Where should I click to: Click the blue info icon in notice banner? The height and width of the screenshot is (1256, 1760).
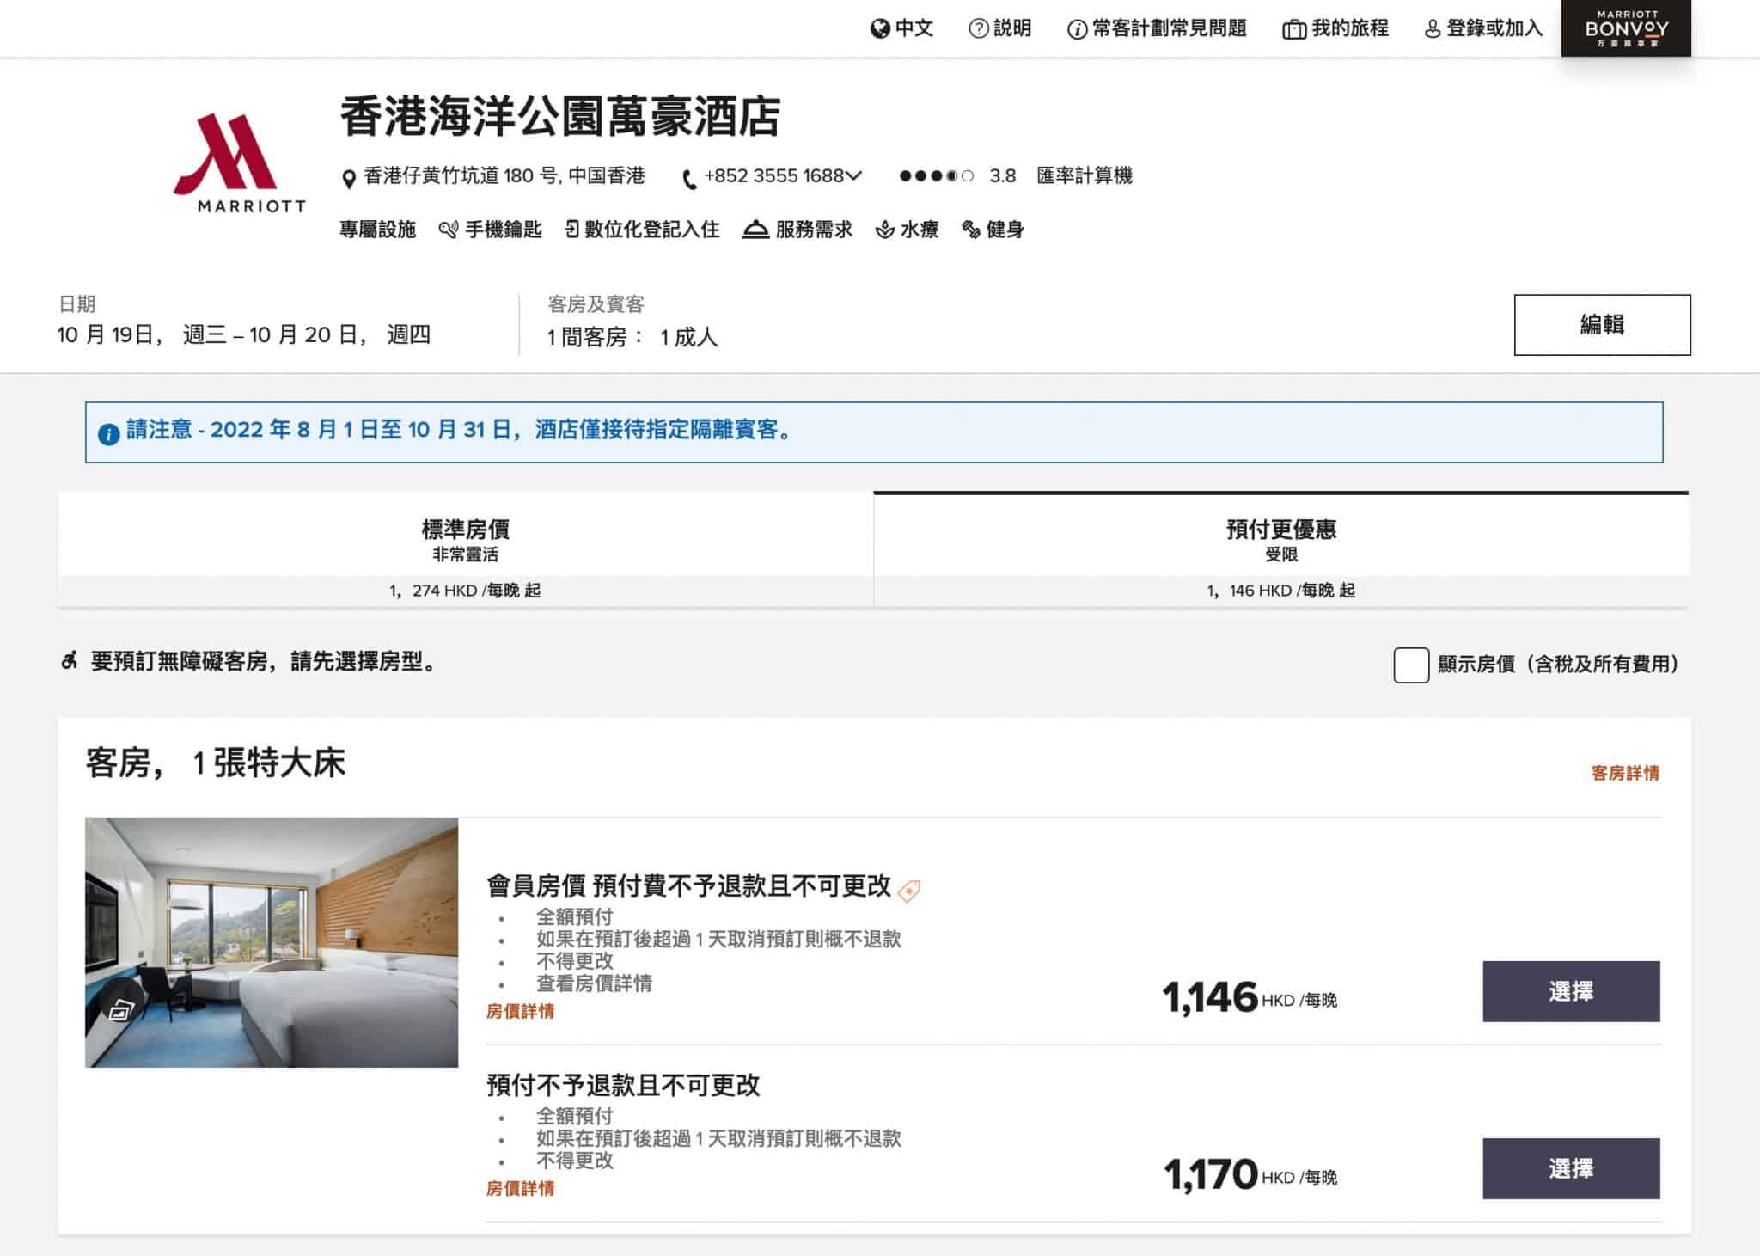click(108, 434)
